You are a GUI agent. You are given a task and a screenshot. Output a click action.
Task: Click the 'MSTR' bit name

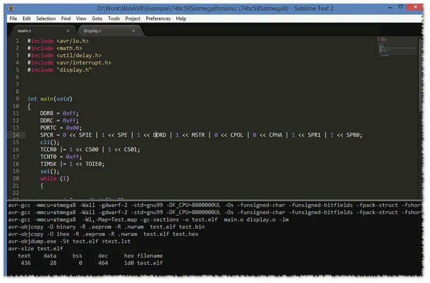pos(198,135)
